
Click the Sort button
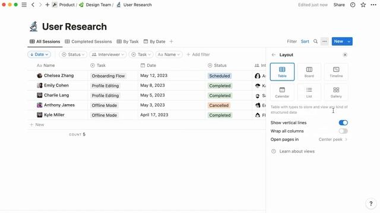coord(305,41)
